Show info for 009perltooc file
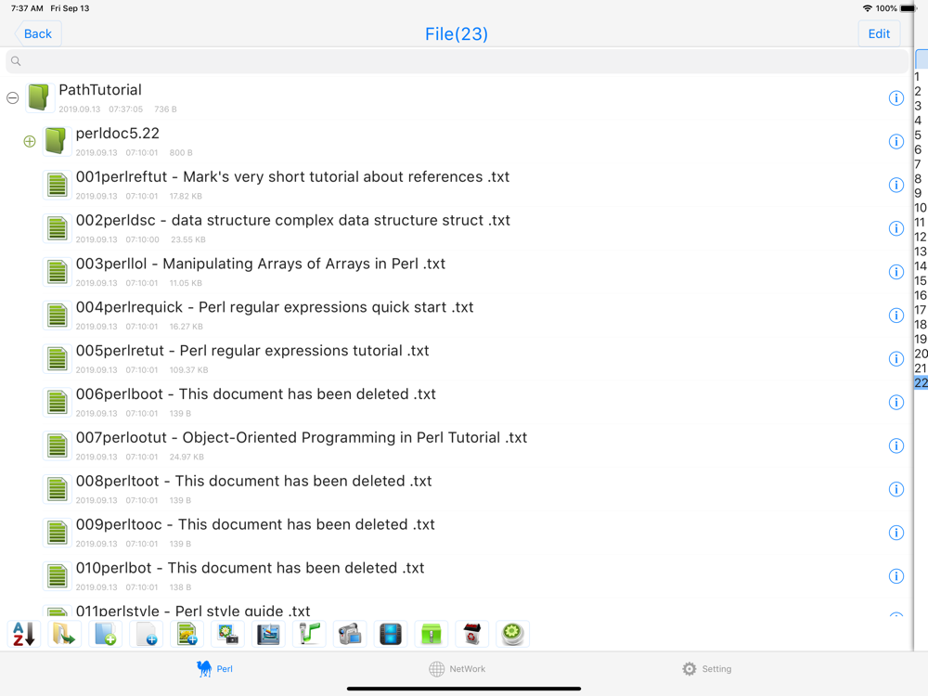 [x=896, y=533]
